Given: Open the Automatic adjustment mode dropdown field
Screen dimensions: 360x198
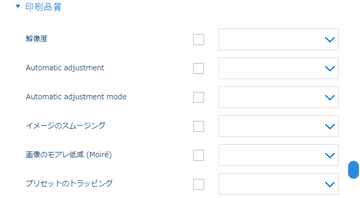Looking at the screenshot, I should point(278,97).
